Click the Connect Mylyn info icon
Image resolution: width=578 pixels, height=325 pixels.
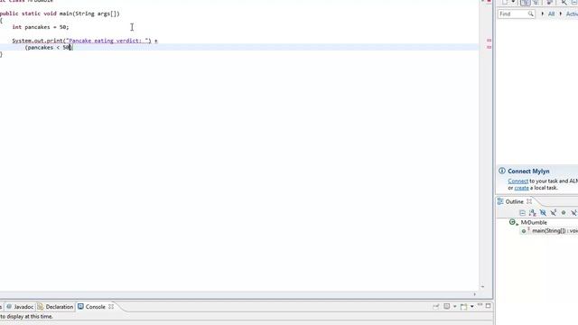(502, 171)
